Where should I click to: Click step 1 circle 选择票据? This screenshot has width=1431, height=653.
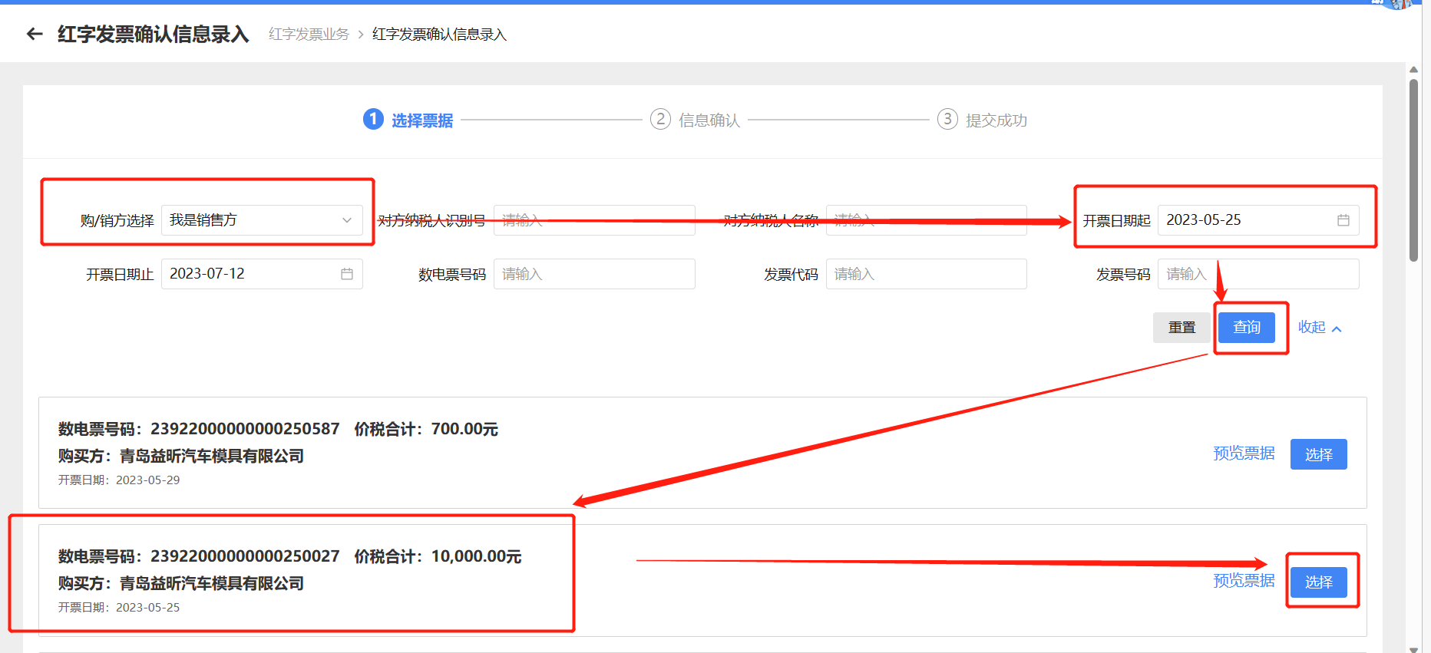point(373,120)
